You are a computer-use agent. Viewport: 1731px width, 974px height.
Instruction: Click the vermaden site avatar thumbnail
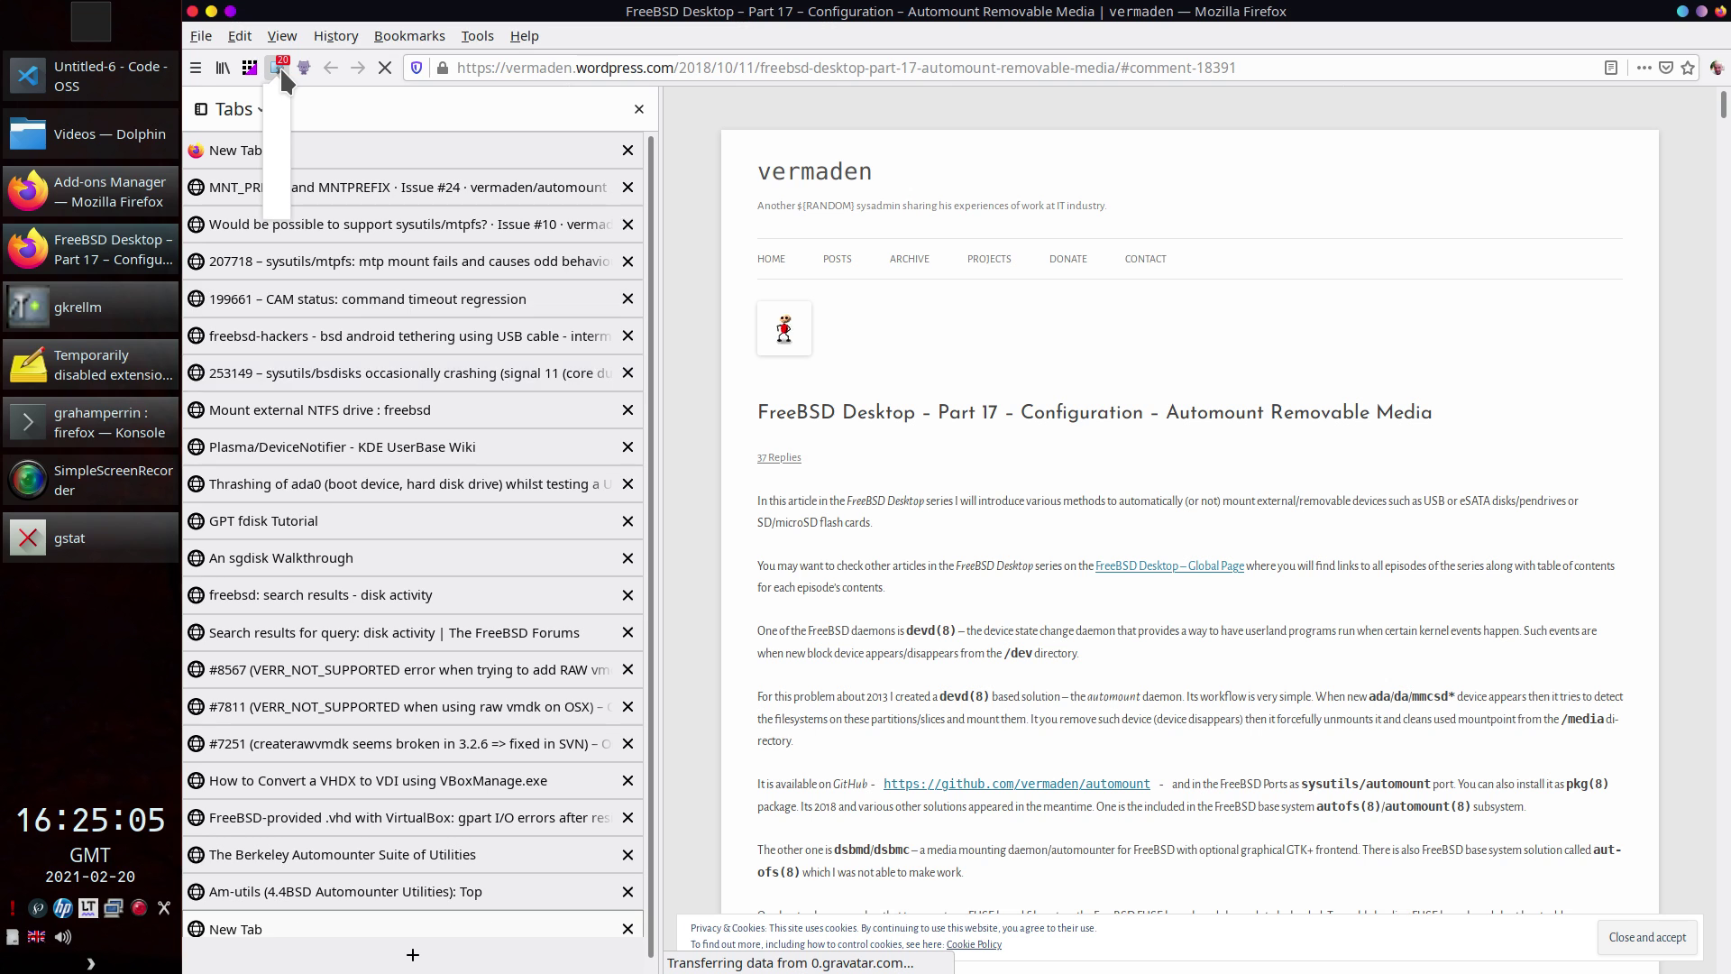coord(784,328)
